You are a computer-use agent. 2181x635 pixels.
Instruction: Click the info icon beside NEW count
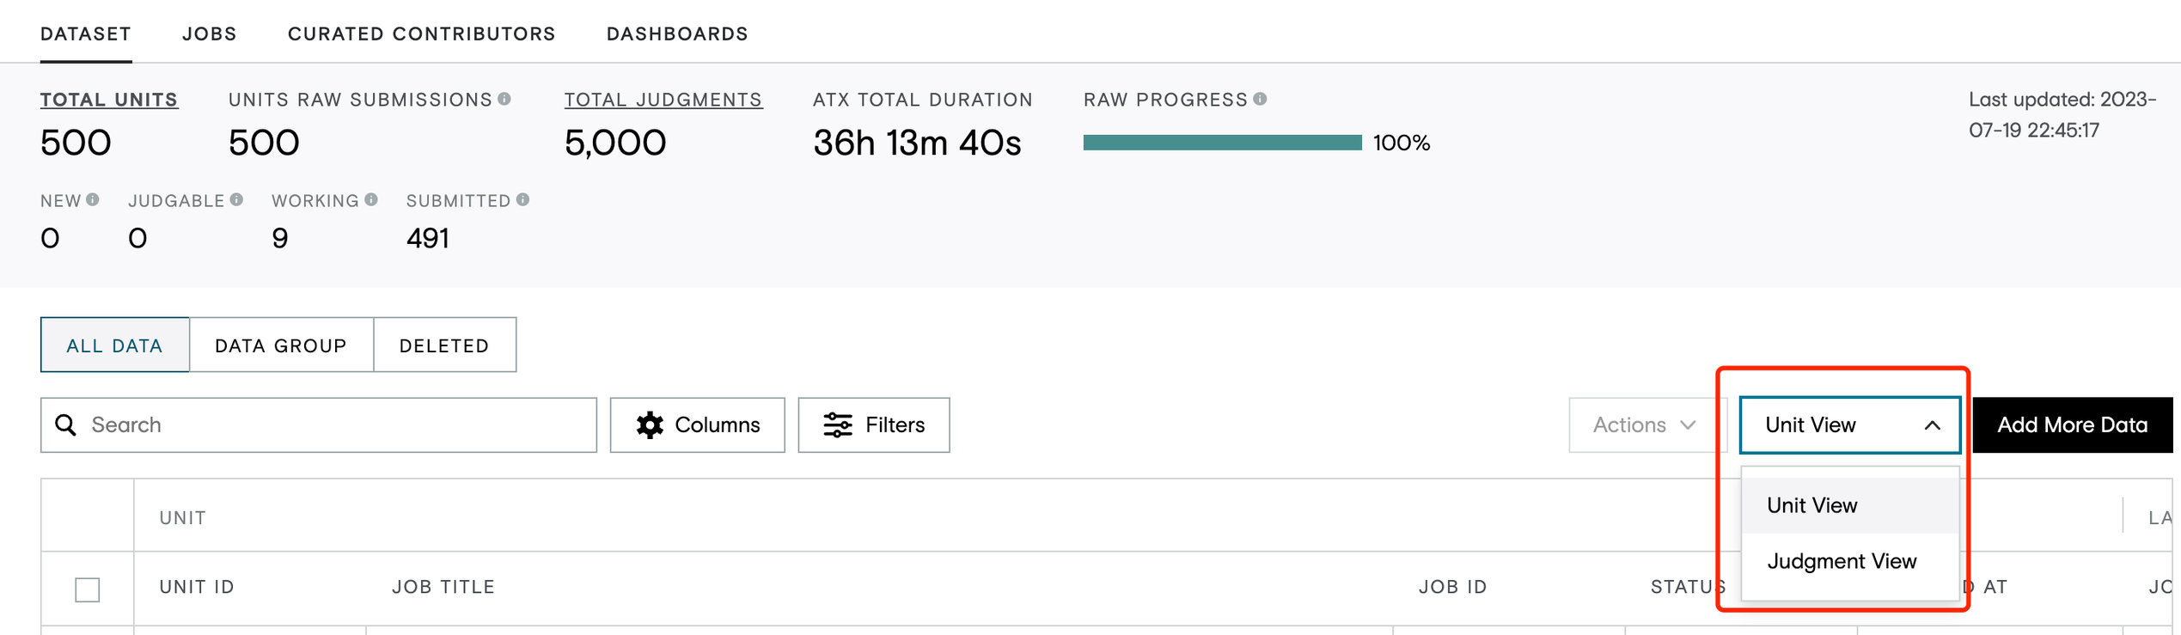pos(93,199)
